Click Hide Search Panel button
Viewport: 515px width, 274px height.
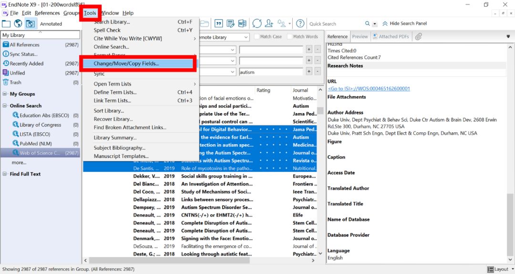click(404, 24)
